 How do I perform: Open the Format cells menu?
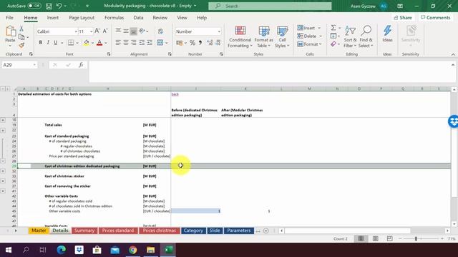(x=310, y=44)
